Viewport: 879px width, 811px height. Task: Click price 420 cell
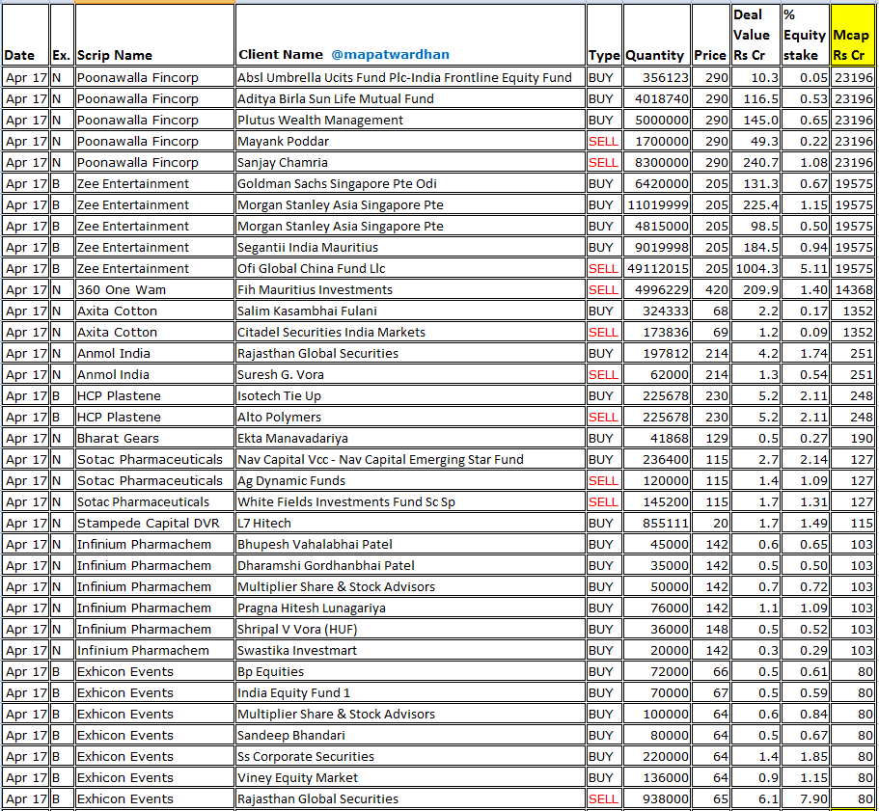pos(710,289)
